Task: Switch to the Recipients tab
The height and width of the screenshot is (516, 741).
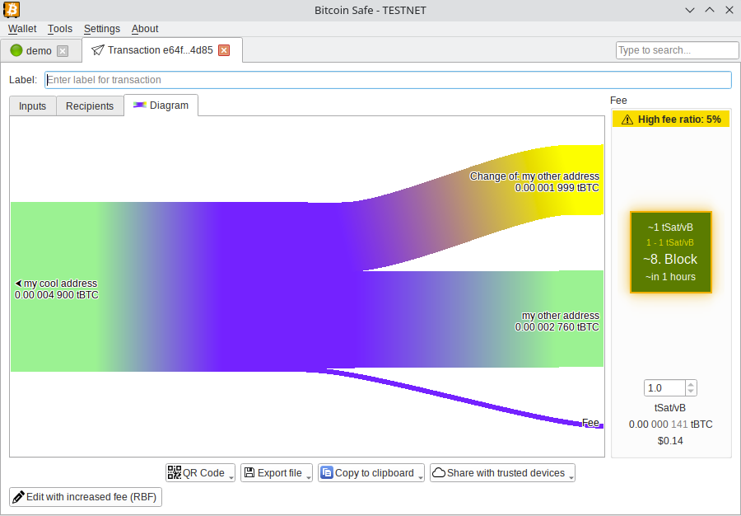Action: pos(90,106)
